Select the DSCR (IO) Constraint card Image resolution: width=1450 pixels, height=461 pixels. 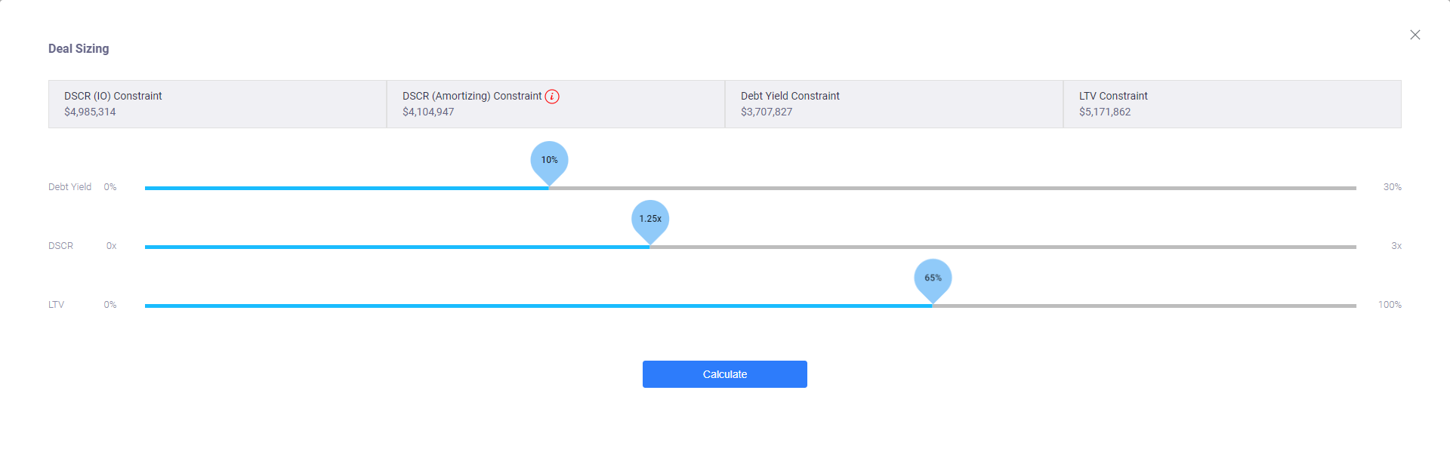(217, 104)
